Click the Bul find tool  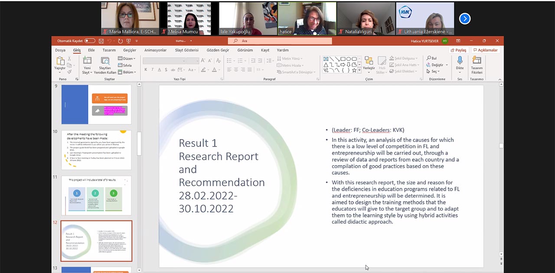[x=431, y=58]
